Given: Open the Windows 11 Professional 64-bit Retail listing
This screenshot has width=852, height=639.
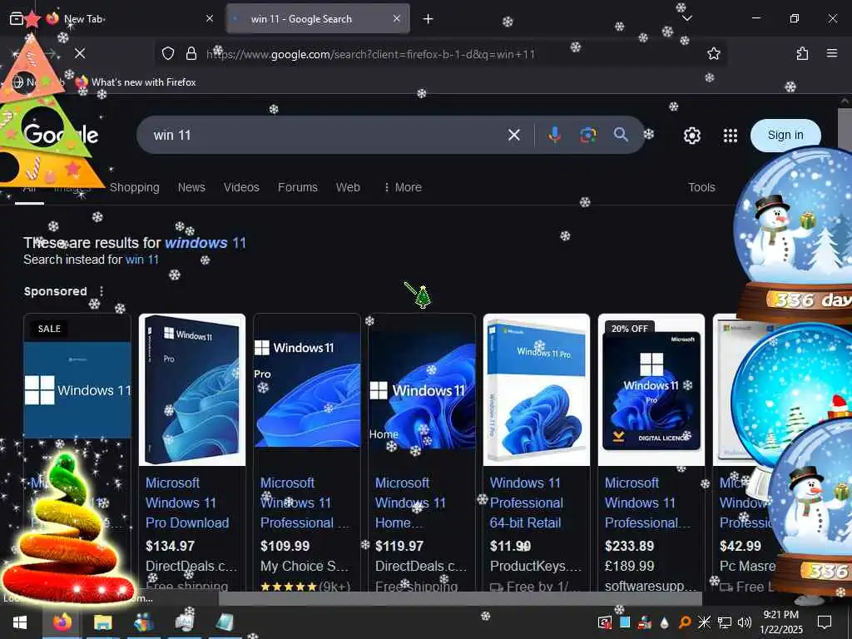Looking at the screenshot, I should (x=526, y=503).
